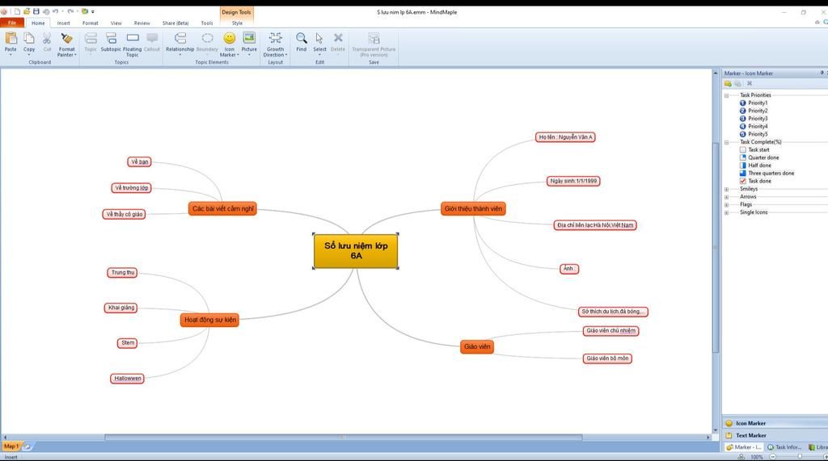828x461 pixels.
Task: Select the 'Giáo viên' topic node
Action: [477, 347]
